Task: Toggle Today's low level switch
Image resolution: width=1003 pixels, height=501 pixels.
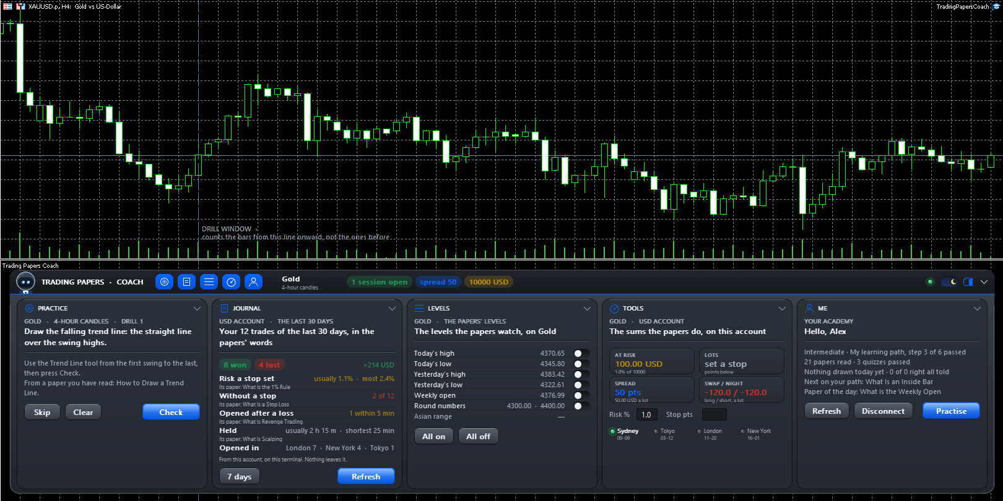Action: (581, 364)
